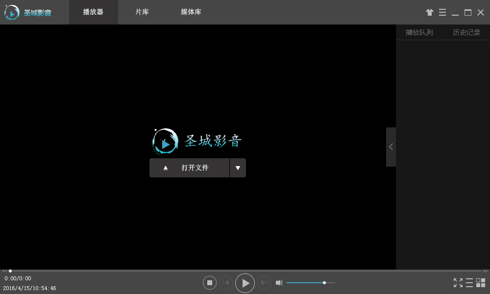Start playback with the play button
The height and width of the screenshot is (294, 490).
pos(245,283)
